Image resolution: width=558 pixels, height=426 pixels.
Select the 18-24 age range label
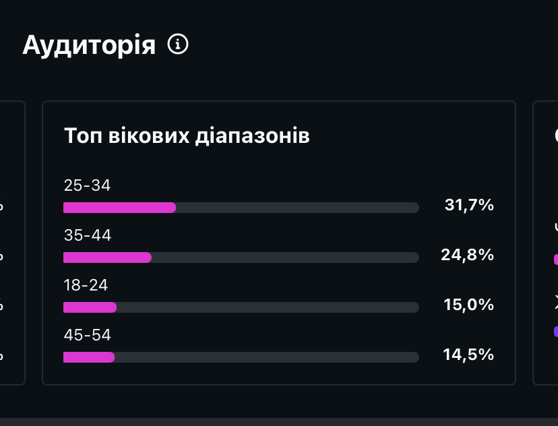click(86, 285)
